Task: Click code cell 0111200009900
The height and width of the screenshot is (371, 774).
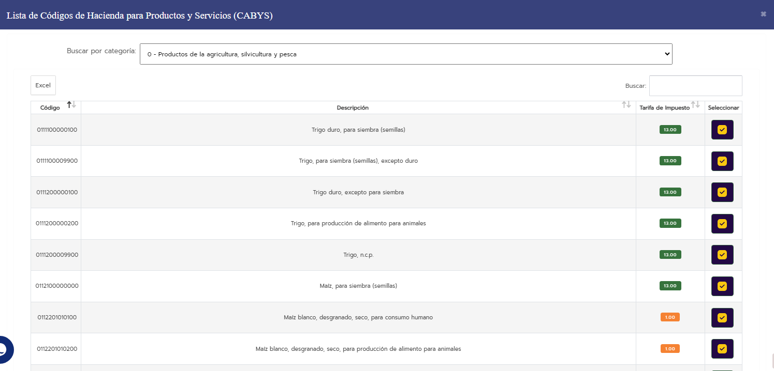Action: point(57,255)
